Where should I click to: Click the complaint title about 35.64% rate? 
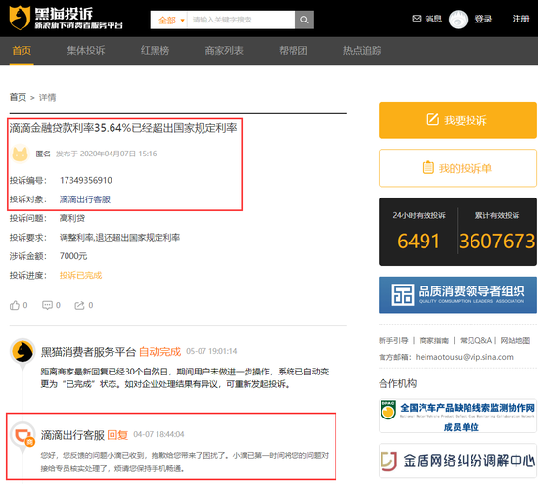coord(123,128)
